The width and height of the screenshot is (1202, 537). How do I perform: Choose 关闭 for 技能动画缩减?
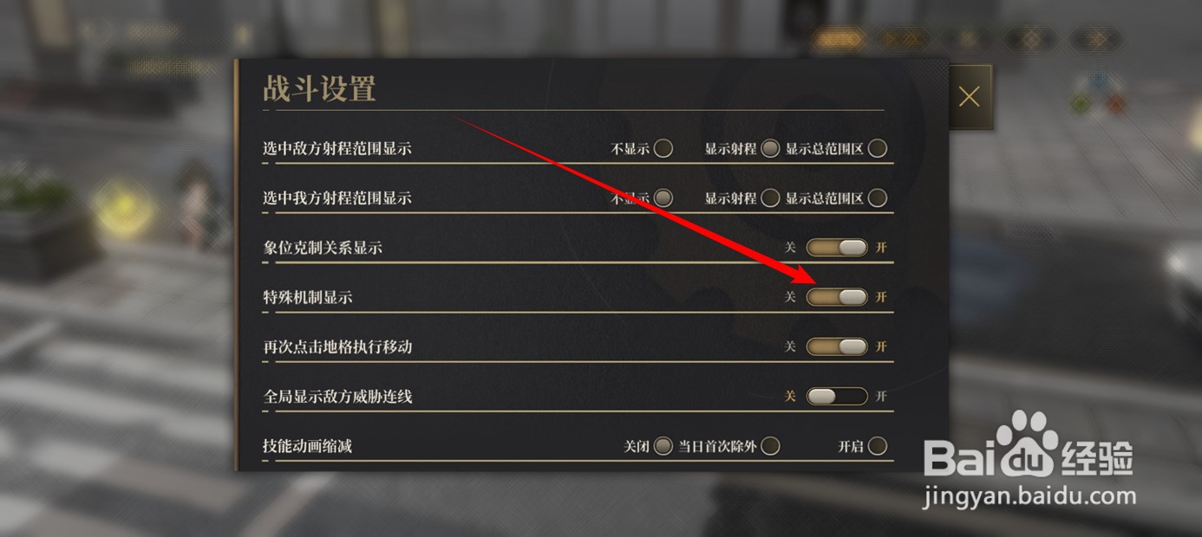click(663, 446)
